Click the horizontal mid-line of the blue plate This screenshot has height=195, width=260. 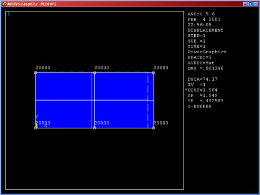[x=94, y=100]
